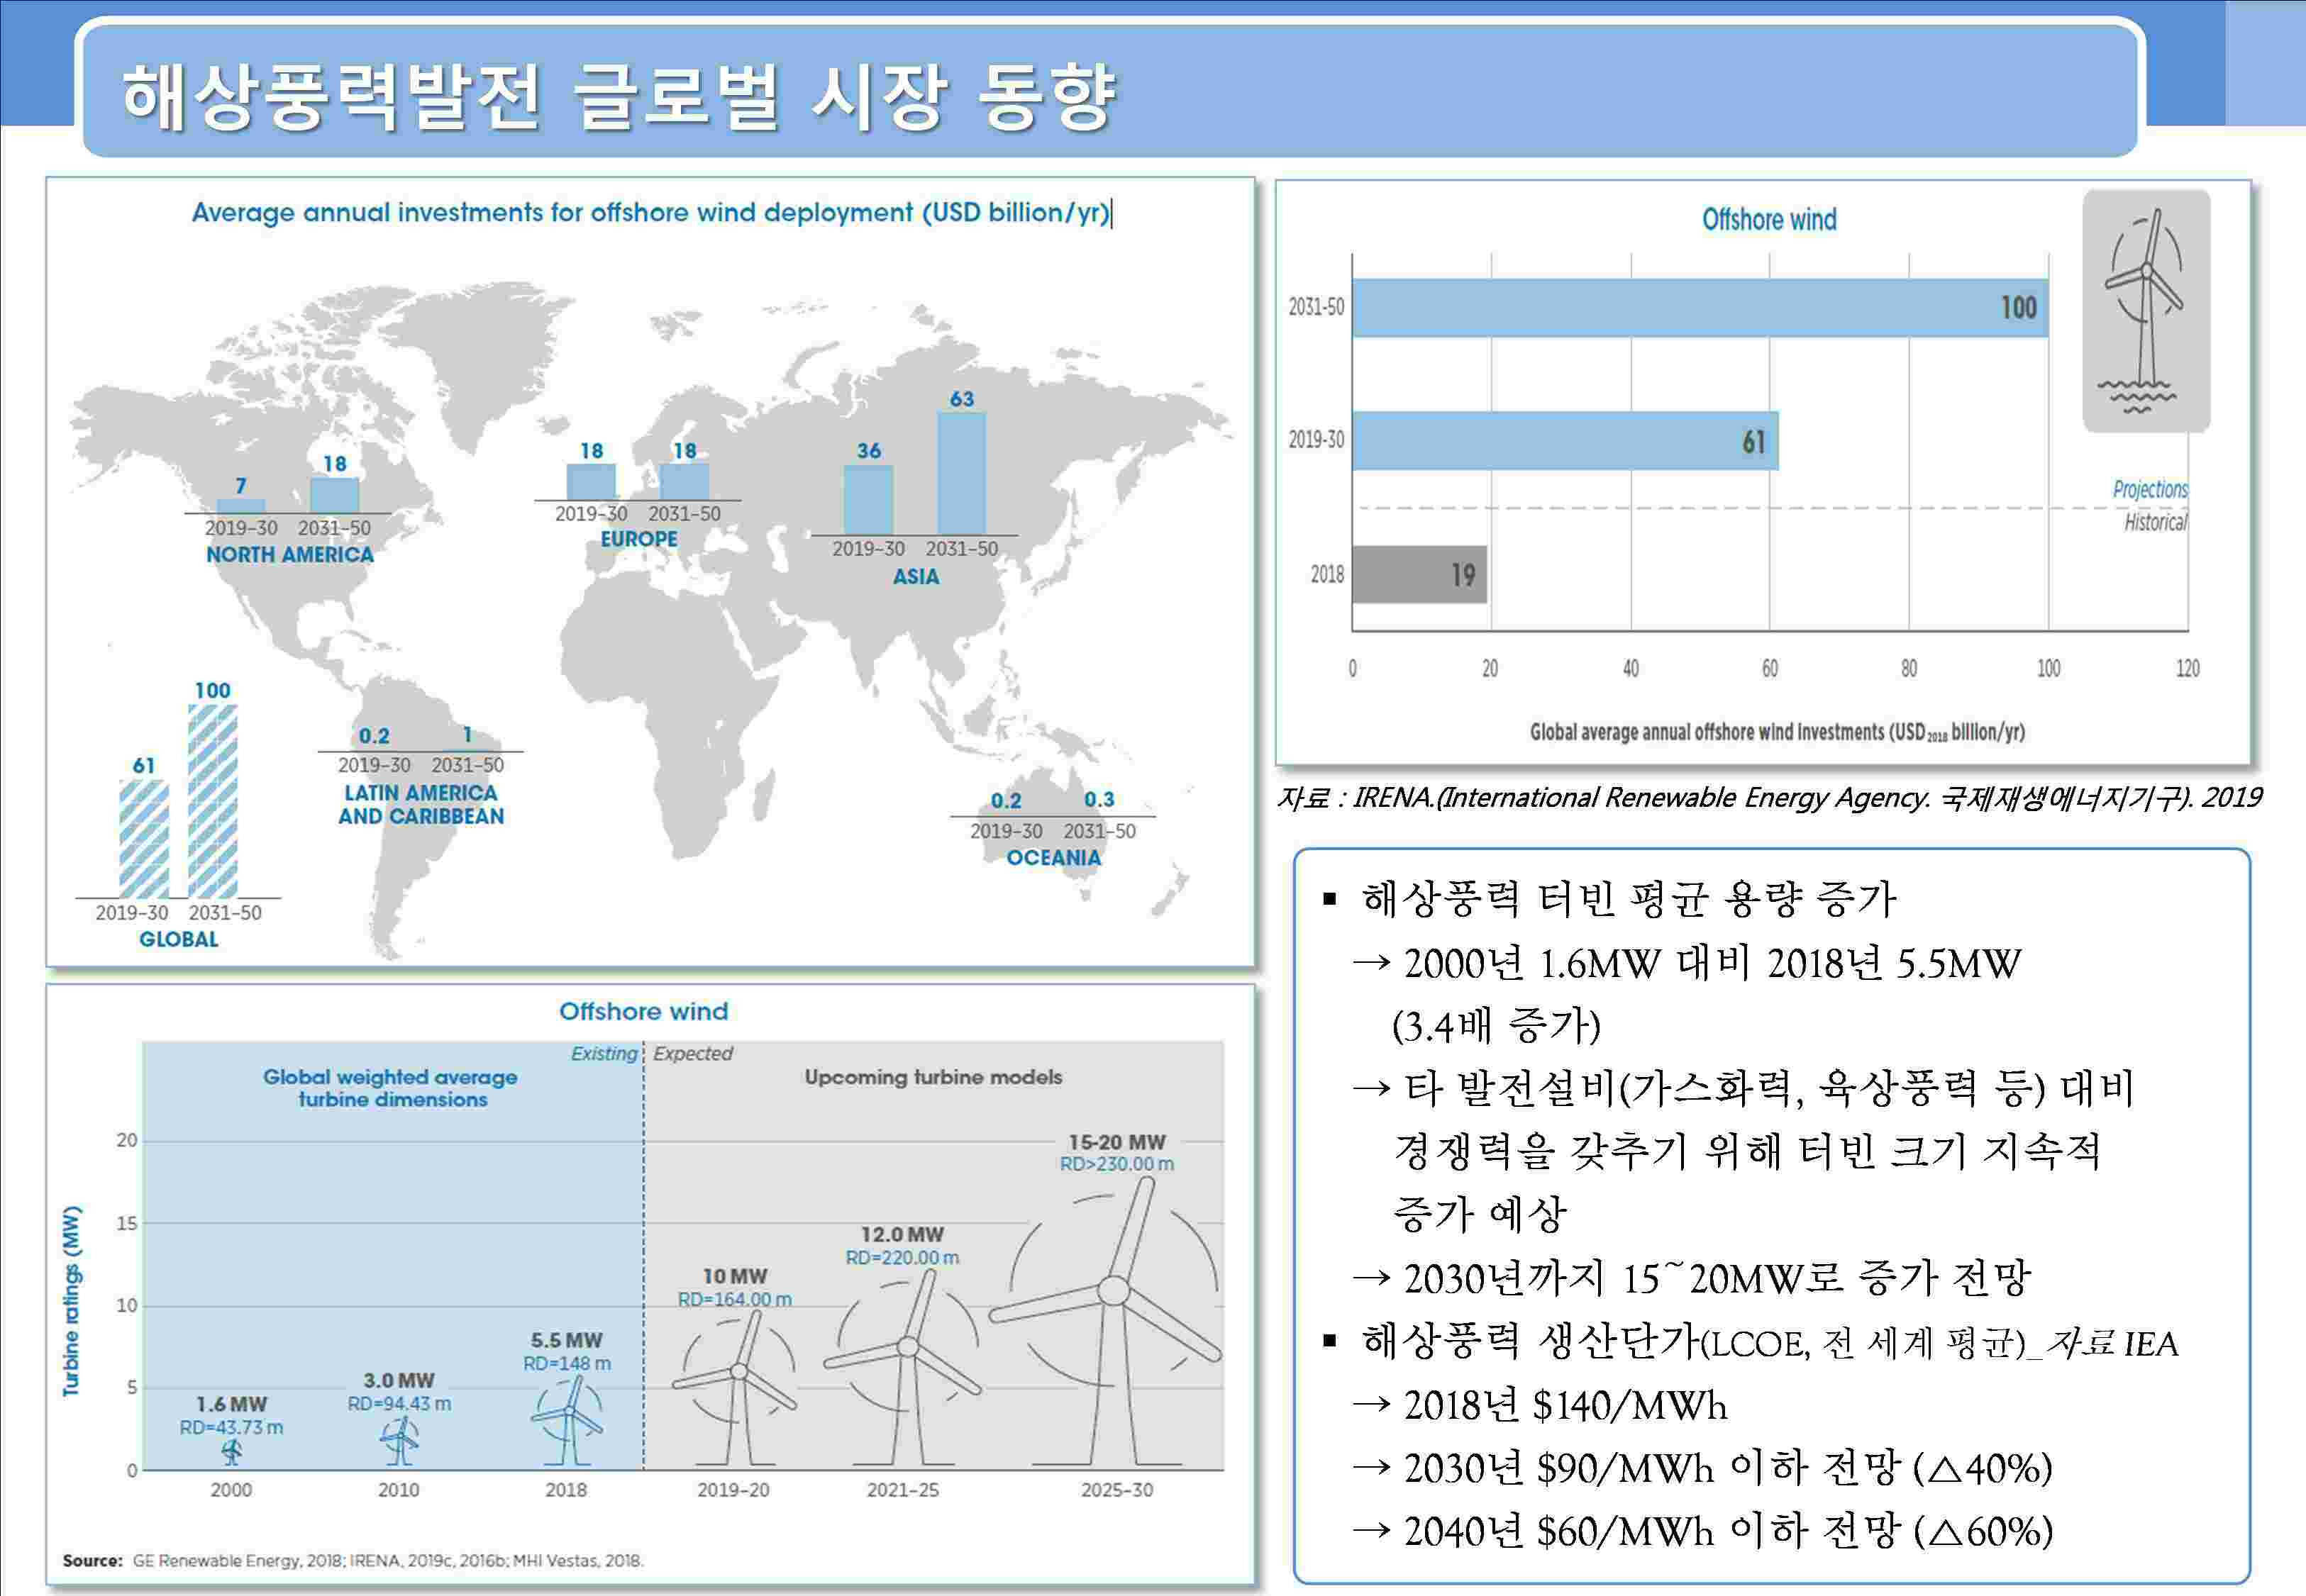Select the 10 MW turbine illustration
Viewport: 2306px width, 1596px height.
click(x=736, y=1389)
